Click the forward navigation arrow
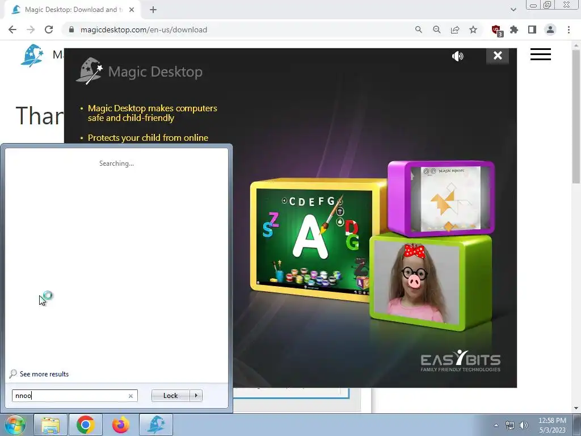Viewport: 581px width, 436px height. click(x=31, y=30)
